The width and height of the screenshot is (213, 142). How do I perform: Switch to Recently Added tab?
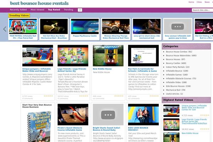point(18,10)
